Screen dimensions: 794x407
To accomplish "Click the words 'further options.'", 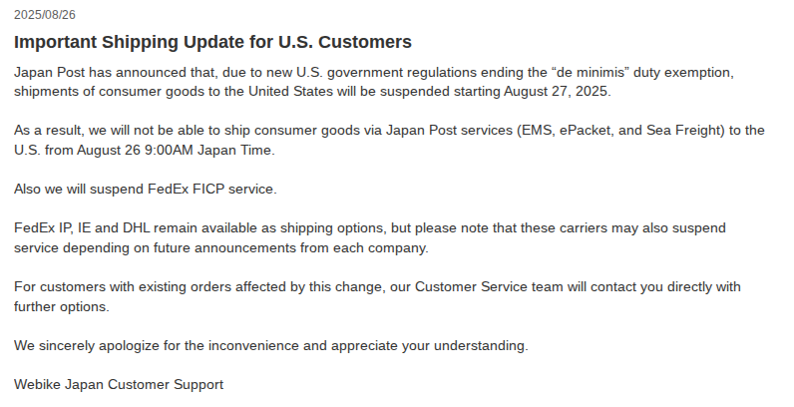I will pyautogui.click(x=61, y=307).
